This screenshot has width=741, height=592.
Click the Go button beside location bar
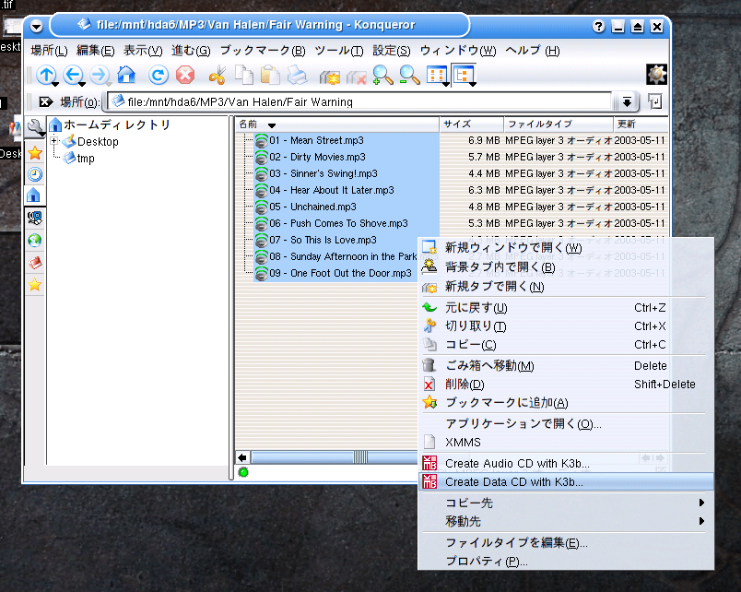click(654, 101)
